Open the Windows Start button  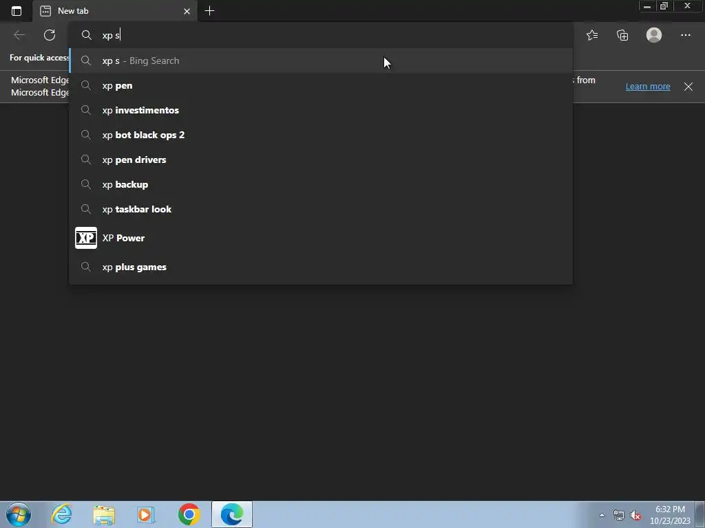(x=19, y=514)
